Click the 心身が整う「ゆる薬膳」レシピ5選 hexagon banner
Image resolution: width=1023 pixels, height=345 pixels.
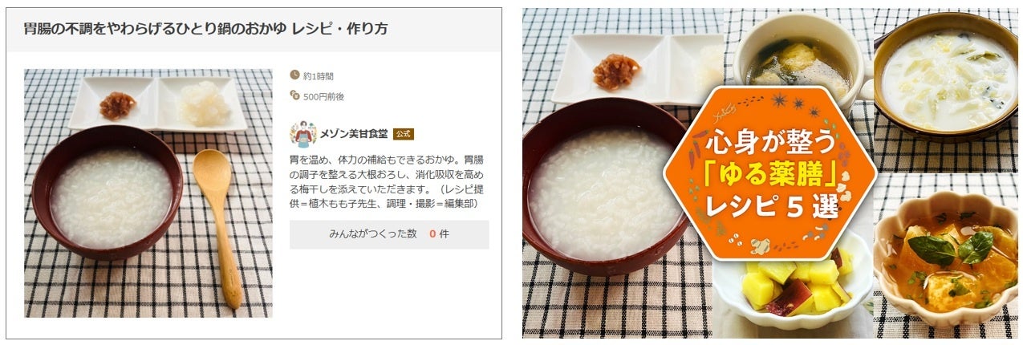click(769, 172)
